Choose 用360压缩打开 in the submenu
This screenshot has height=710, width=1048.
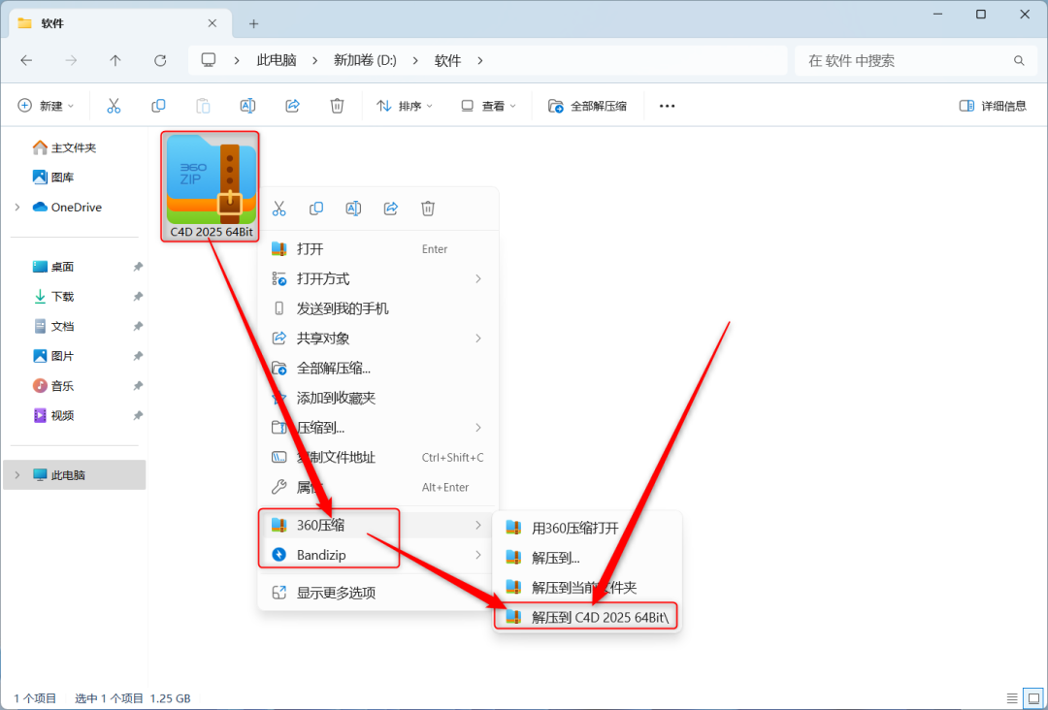[587, 528]
